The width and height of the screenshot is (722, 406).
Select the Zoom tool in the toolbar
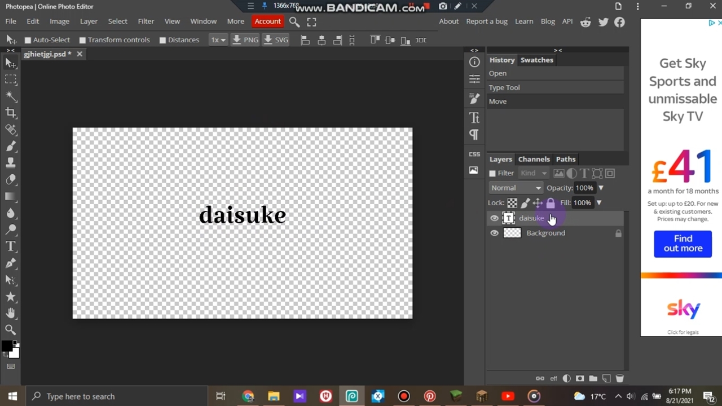click(11, 329)
